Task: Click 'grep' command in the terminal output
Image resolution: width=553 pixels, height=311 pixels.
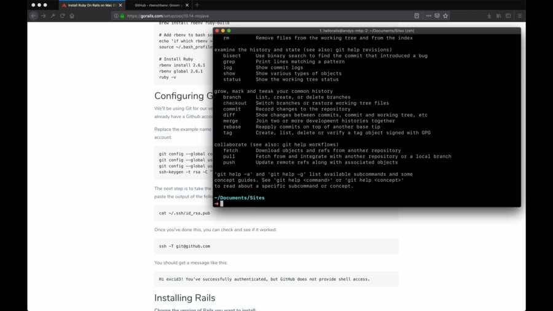Action: tap(229, 61)
